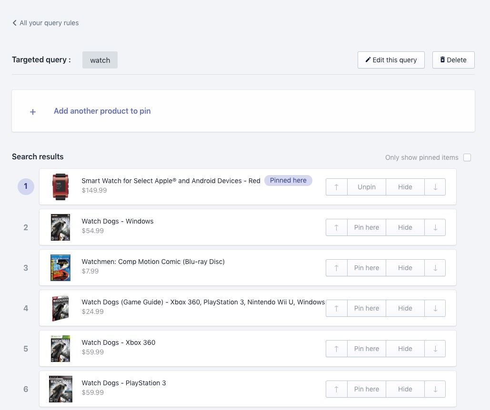Image resolution: width=490 pixels, height=410 pixels.
Task: Hide the Watchmen Blu-ray Disc result
Action: 405,268
